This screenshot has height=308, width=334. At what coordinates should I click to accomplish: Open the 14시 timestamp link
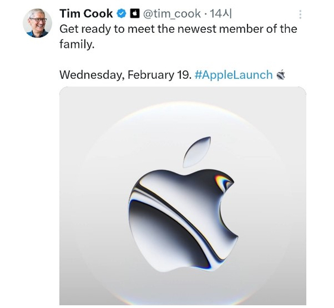pos(221,14)
